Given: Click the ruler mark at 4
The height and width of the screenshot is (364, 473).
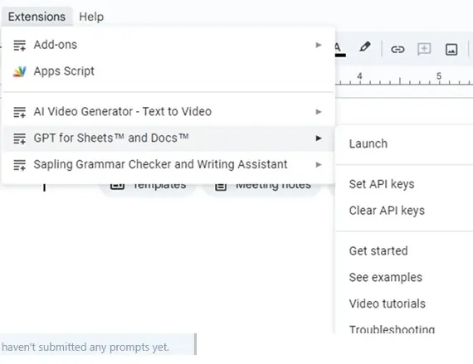Looking at the screenshot, I should click(x=359, y=76).
